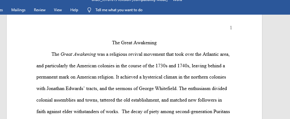Click the word 'second-generation'
The image size is (290, 119).
coord(194,112)
